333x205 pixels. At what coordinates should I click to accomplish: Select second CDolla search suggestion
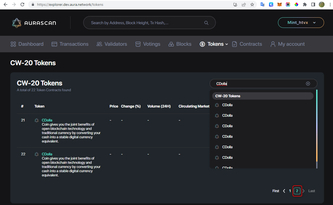[x=263, y=115]
